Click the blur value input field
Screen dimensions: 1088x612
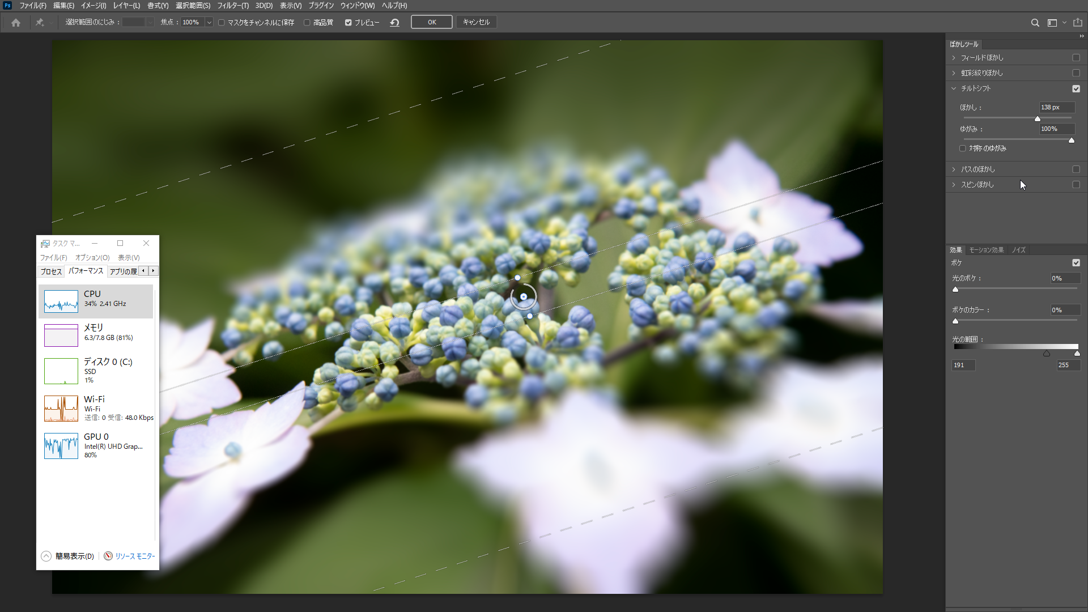point(1056,107)
